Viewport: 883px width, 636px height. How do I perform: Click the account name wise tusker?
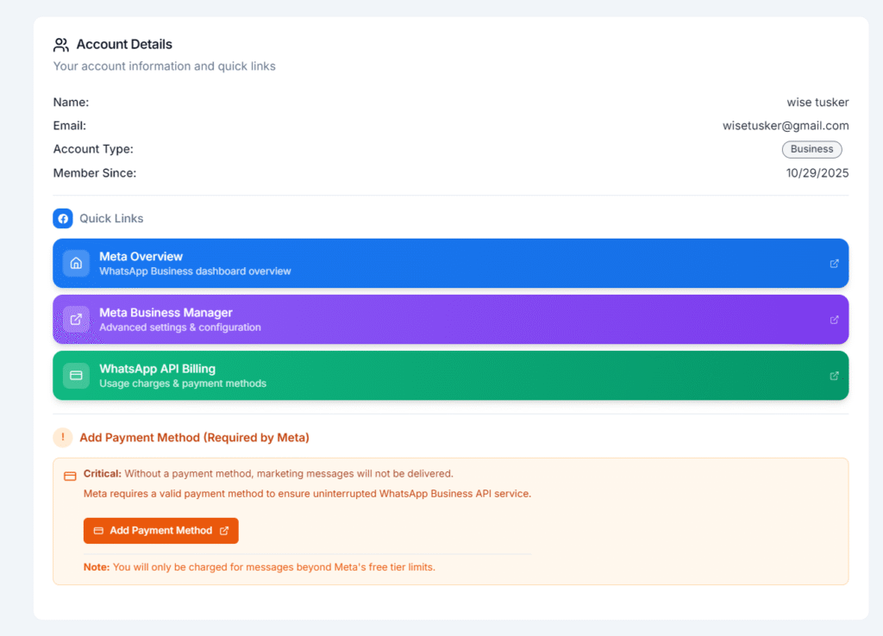click(817, 103)
